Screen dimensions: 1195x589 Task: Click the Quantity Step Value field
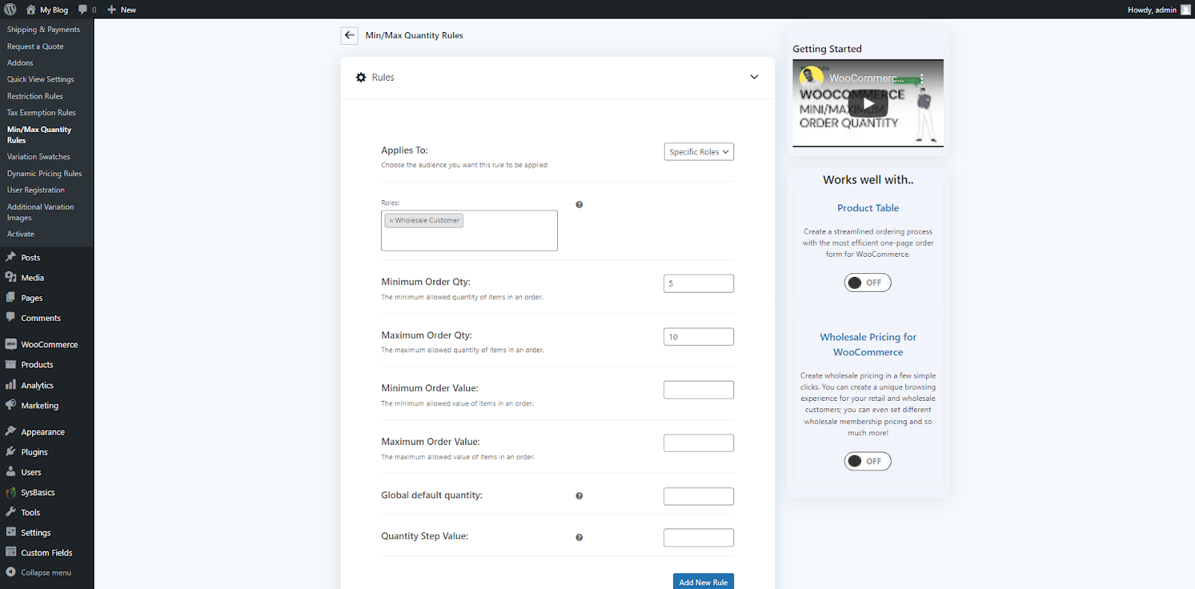point(699,537)
